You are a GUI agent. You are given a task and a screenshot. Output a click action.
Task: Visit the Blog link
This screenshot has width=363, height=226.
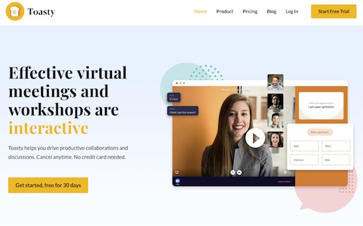coord(272,11)
